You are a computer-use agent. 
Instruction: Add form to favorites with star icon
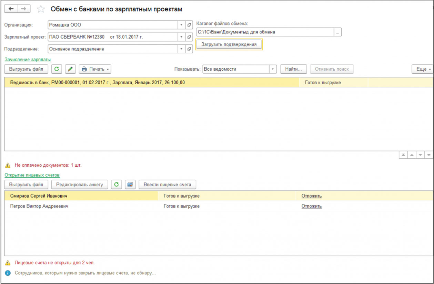click(x=41, y=9)
